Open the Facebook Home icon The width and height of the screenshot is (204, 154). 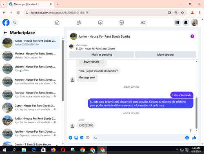[x=57, y=23]
